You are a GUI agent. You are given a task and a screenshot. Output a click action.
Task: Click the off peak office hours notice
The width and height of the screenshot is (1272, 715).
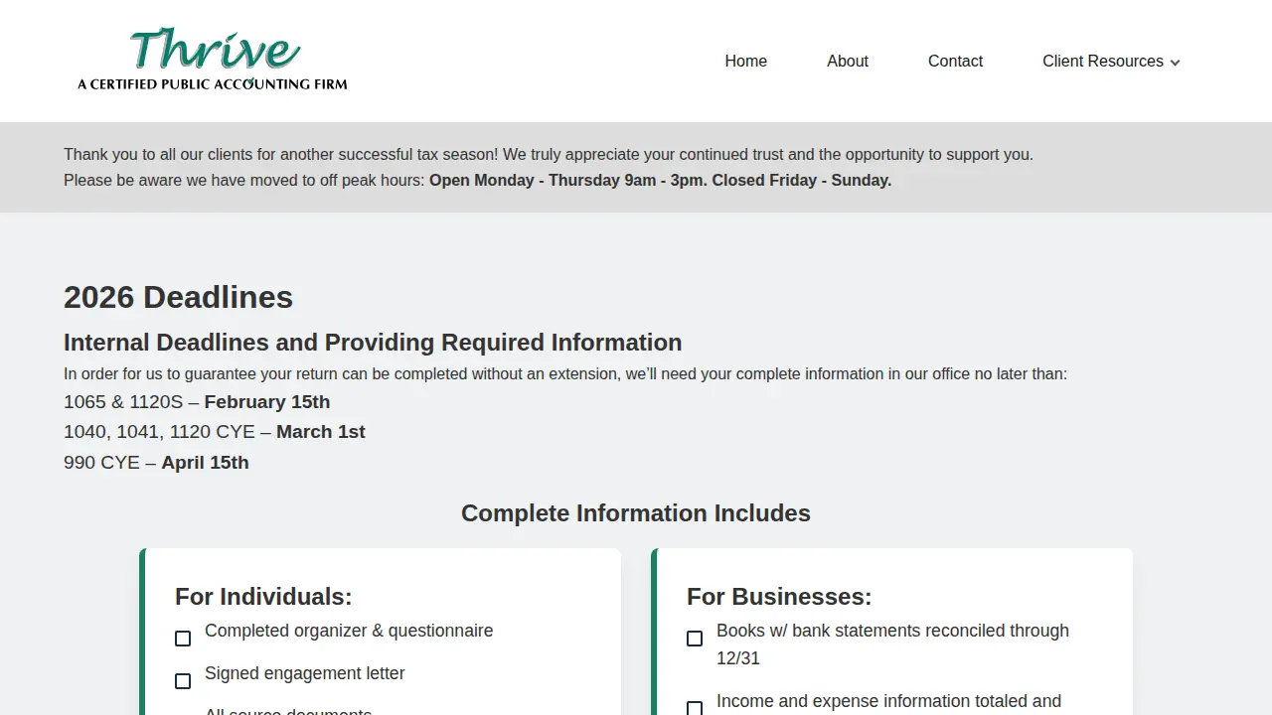[477, 181]
